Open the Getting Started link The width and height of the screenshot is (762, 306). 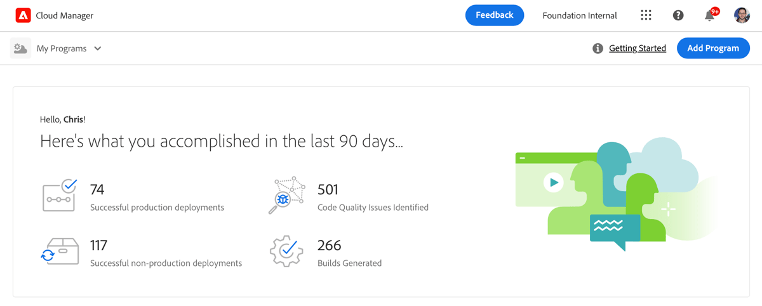637,48
